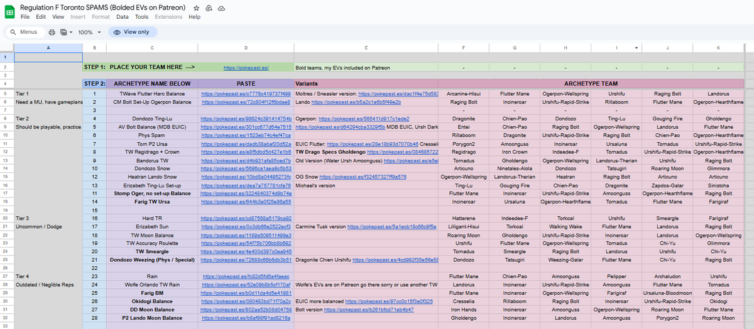754x329 pixels.
Task: Star this spreadsheet
Action: [x=197, y=8]
